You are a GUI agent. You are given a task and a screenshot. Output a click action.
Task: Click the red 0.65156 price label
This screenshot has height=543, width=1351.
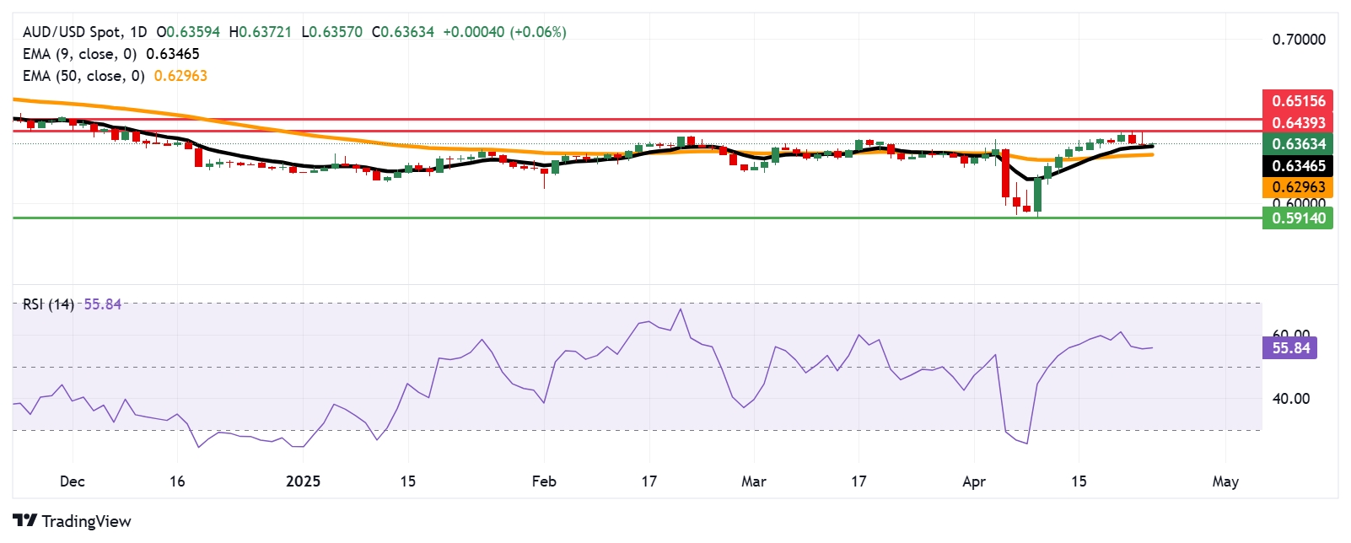1297,101
